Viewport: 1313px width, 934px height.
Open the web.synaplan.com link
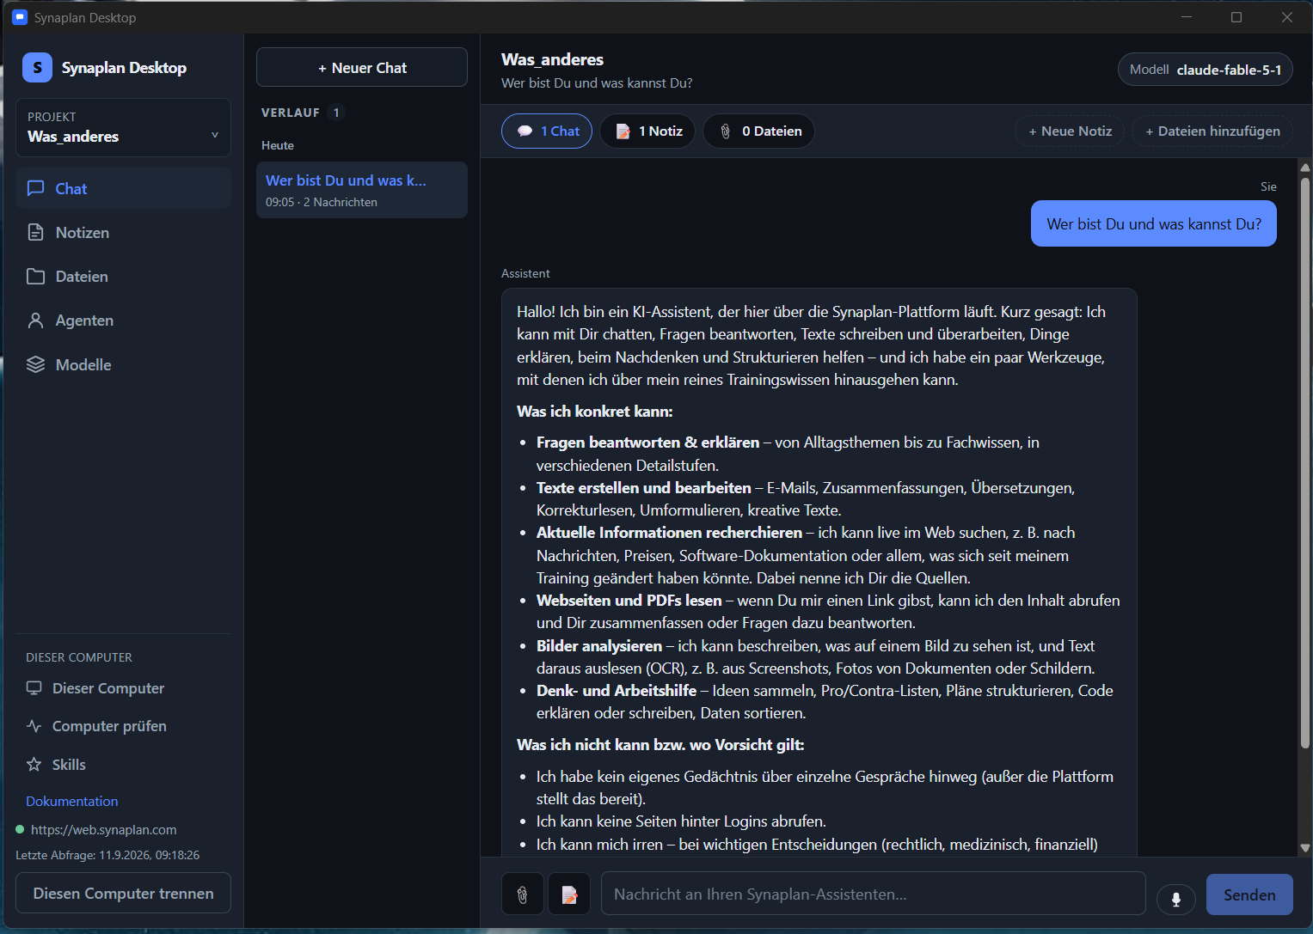(x=104, y=830)
